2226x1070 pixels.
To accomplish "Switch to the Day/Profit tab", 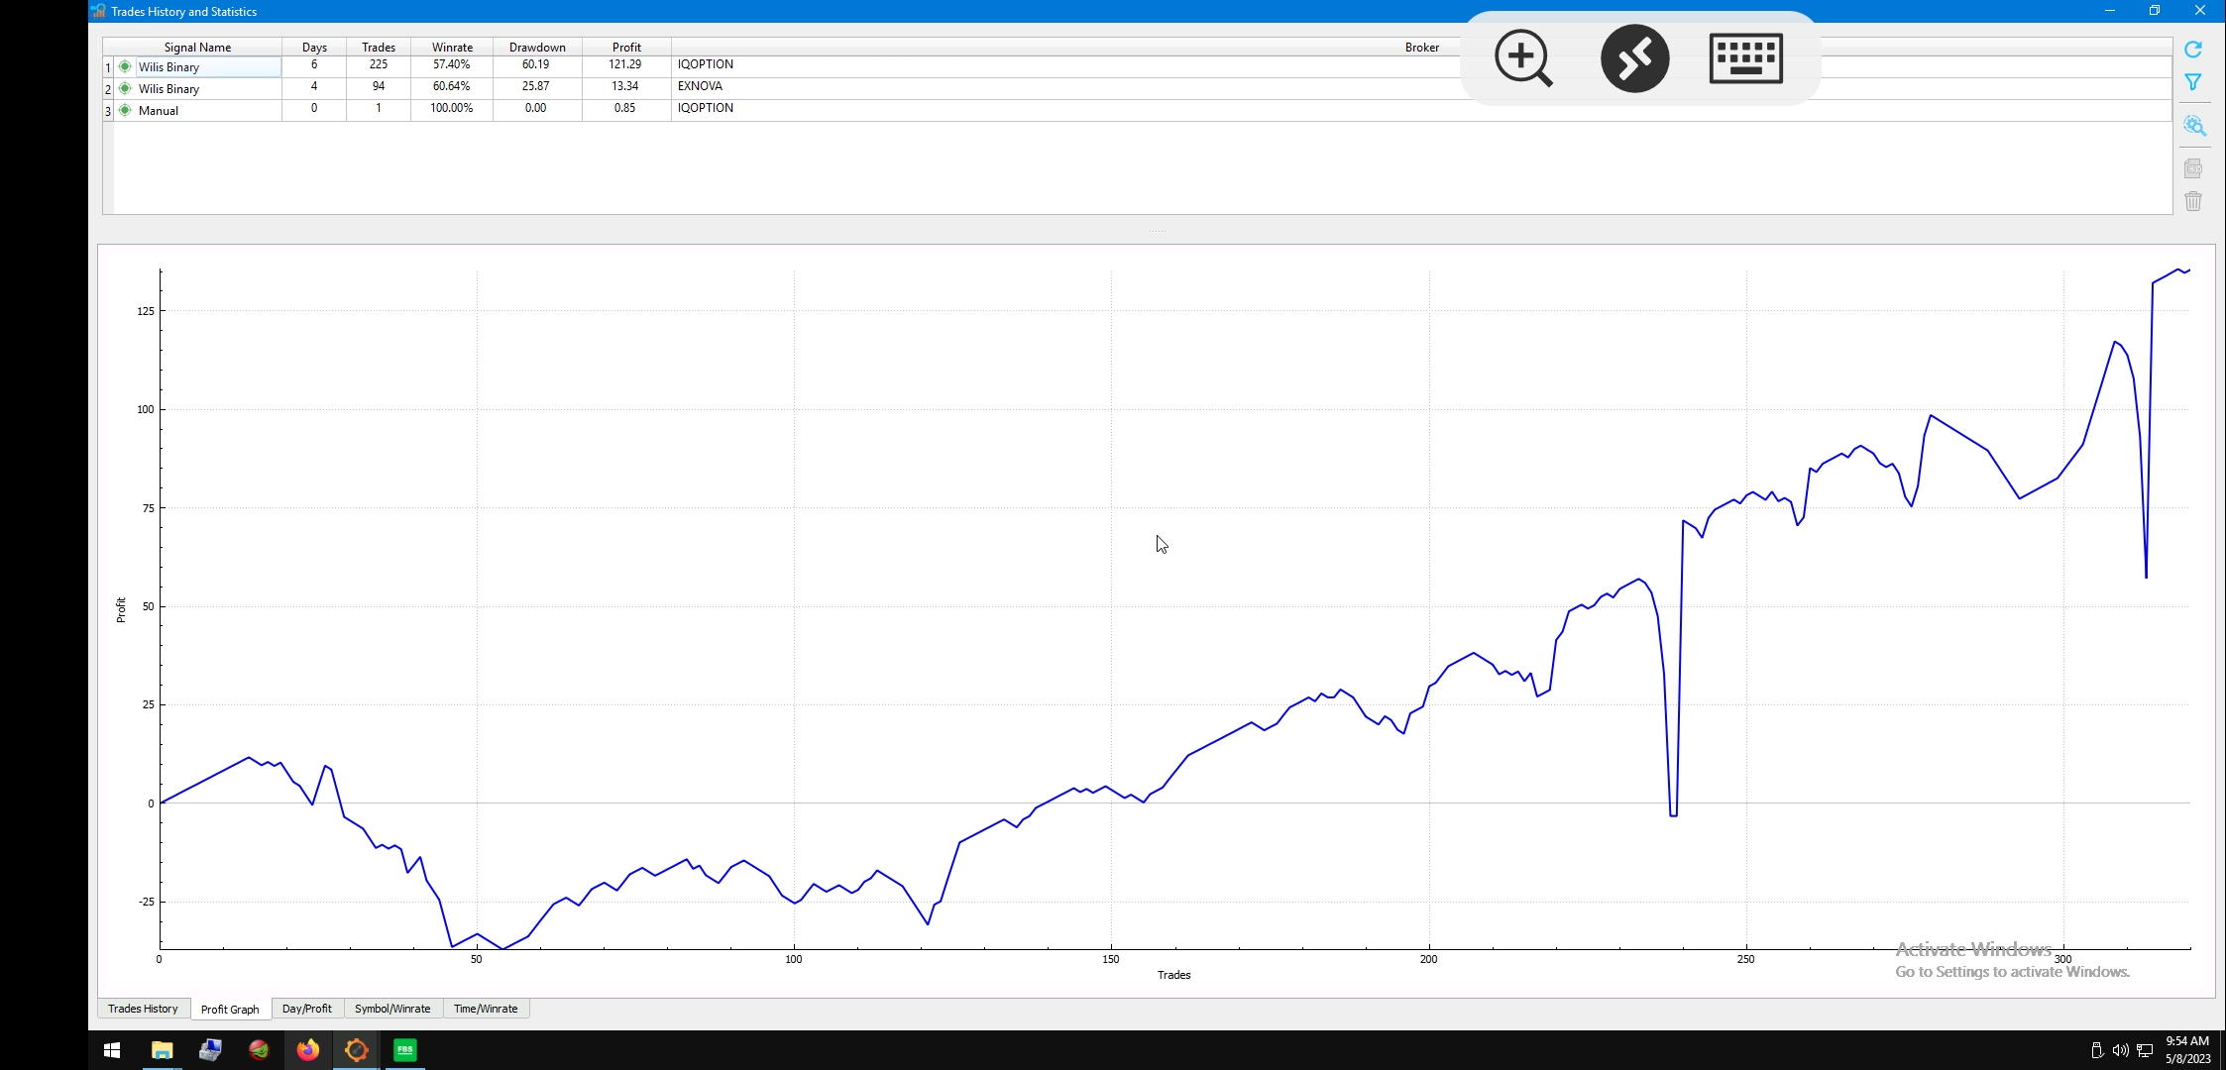I will point(306,1009).
